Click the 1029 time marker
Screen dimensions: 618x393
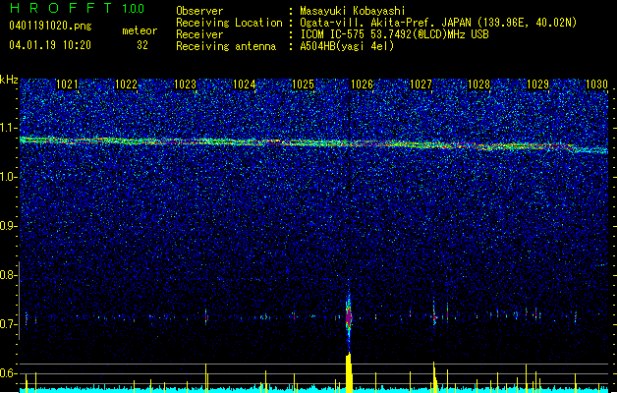(538, 84)
